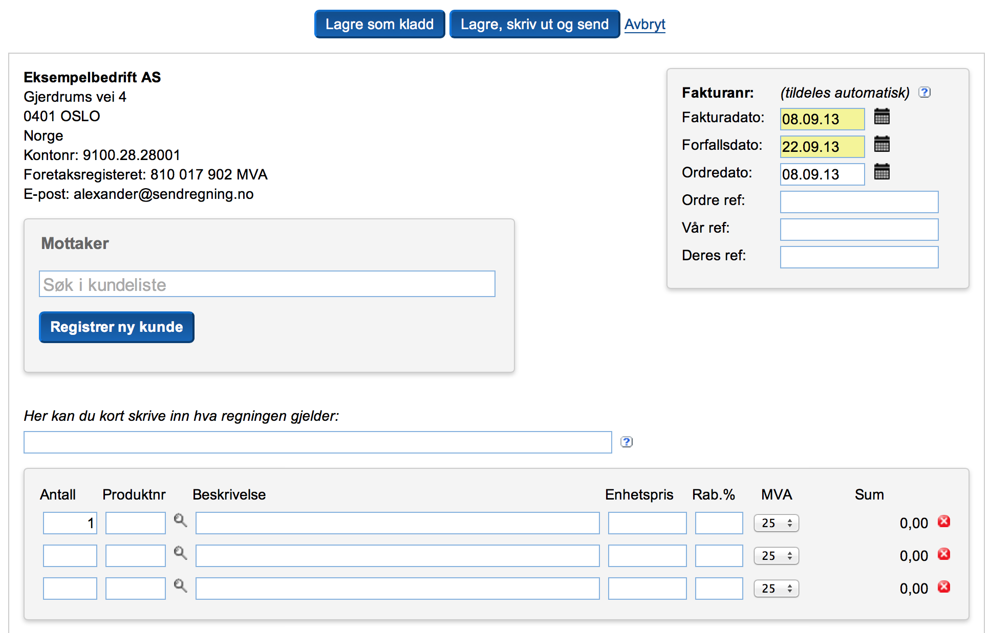This screenshot has height=633, width=990.
Task: Focus Rab.% field in third line
Action: point(719,589)
